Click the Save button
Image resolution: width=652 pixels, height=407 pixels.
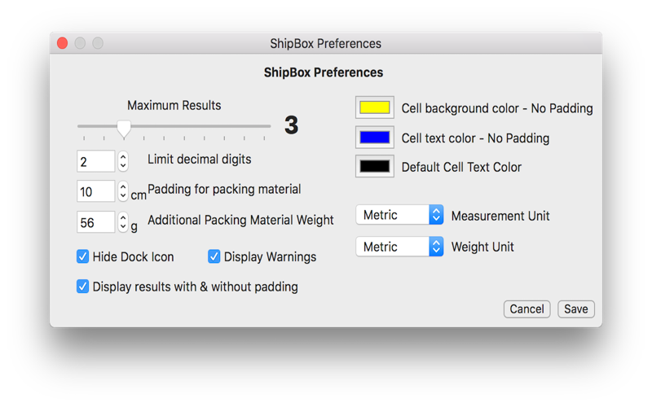point(576,309)
